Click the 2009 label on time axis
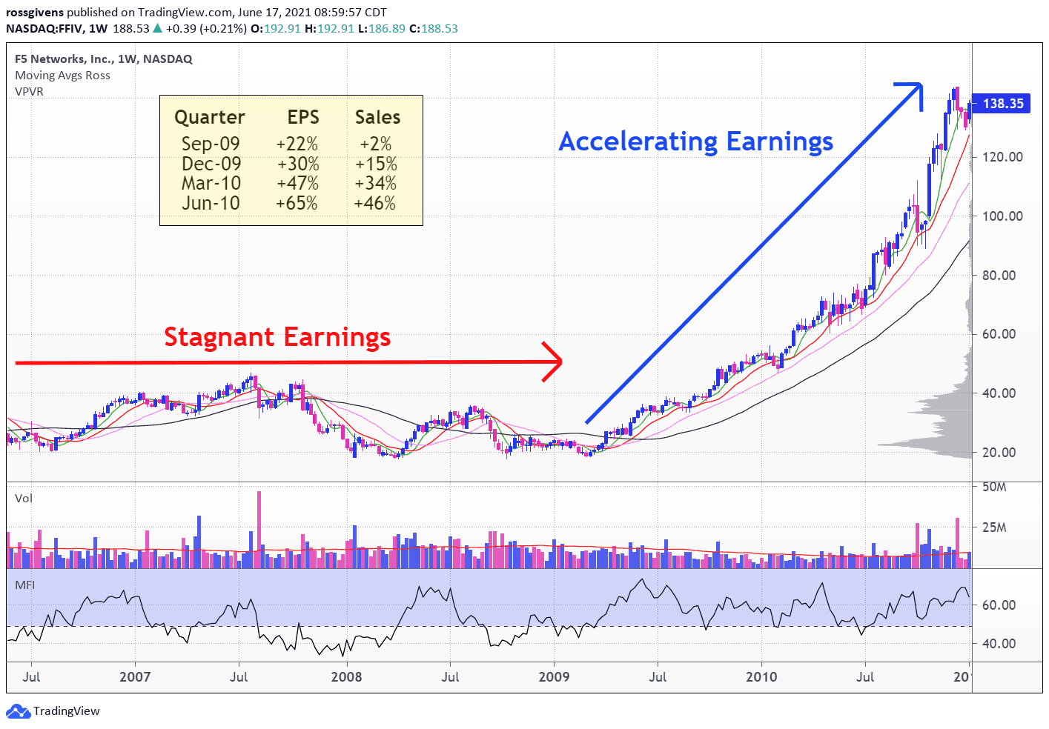The width and height of the screenshot is (1049, 729). pos(555,676)
